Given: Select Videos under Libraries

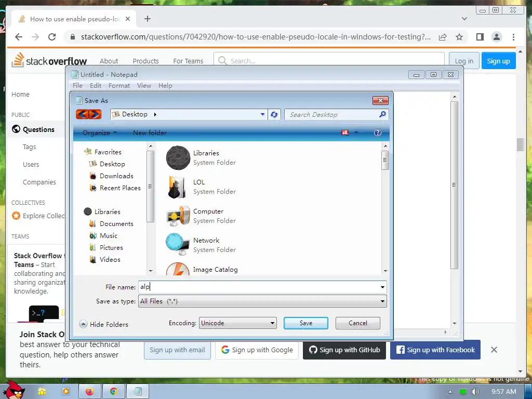Looking at the screenshot, I should [x=105, y=259].
